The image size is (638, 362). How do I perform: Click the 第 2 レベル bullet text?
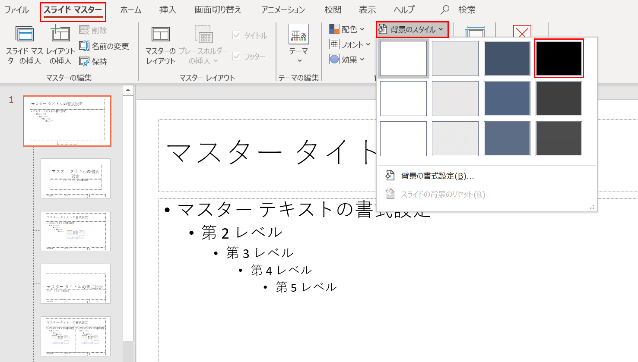(241, 233)
